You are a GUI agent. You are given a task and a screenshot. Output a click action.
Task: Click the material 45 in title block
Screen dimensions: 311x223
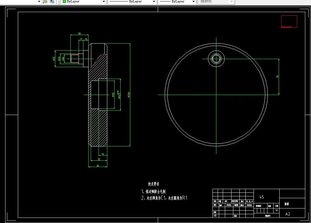tap(262, 197)
